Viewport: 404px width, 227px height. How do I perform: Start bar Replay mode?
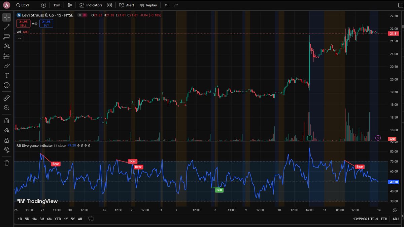tap(148, 5)
